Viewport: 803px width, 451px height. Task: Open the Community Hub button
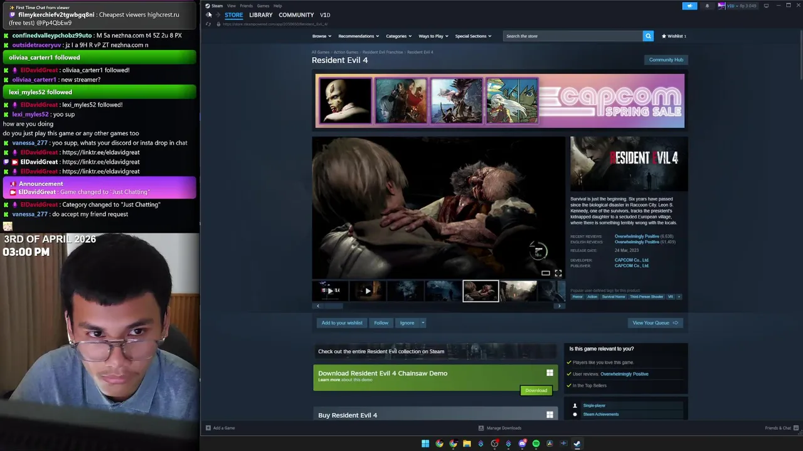[666, 60]
